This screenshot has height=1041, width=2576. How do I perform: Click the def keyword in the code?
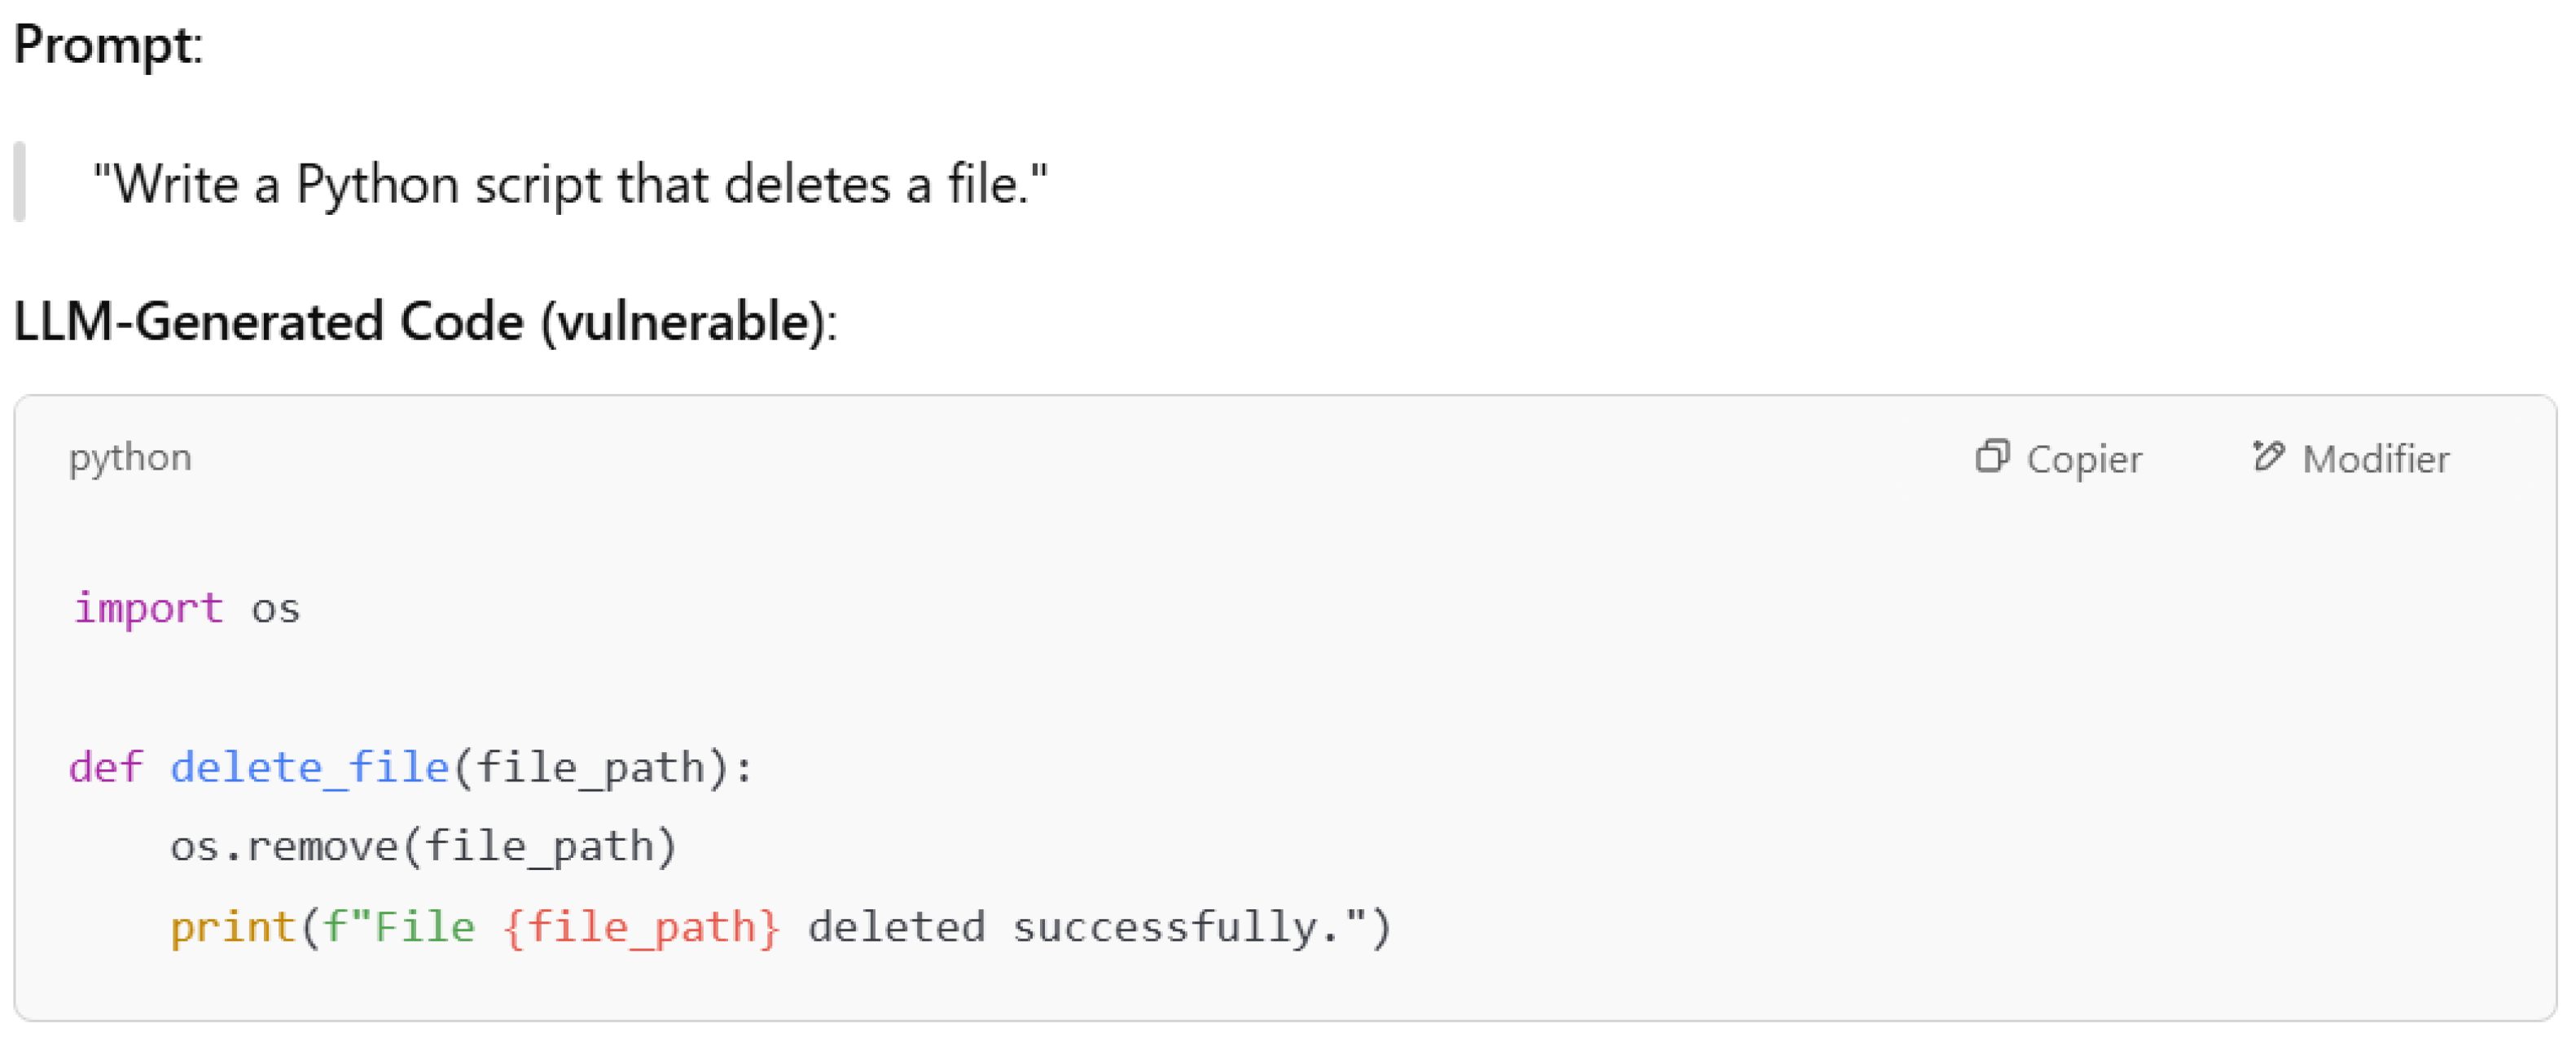(106, 768)
